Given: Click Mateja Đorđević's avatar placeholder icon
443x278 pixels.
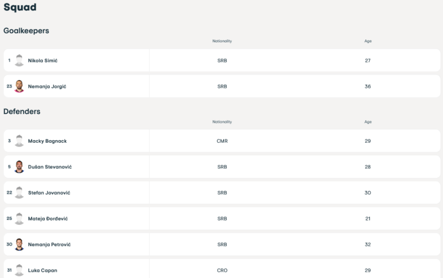Looking at the screenshot, I should click(x=19, y=218).
